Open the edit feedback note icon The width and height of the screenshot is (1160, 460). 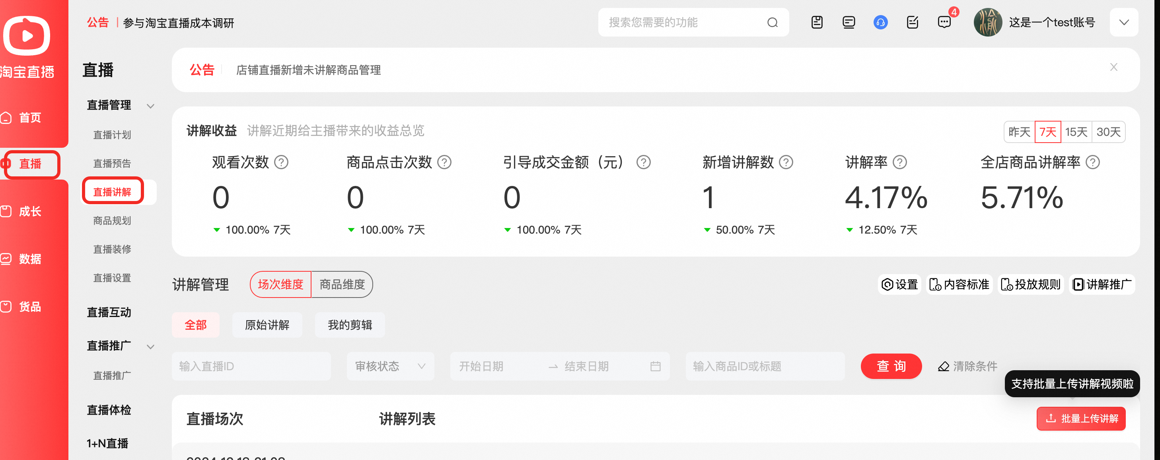[x=912, y=22]
